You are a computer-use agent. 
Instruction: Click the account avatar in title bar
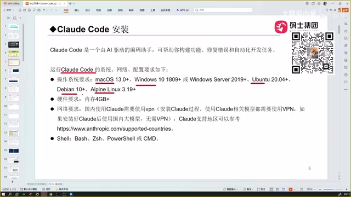[325, 4]
